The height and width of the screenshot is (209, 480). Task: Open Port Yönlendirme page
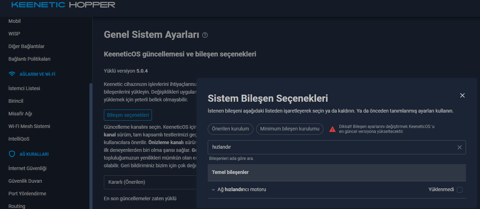(x=27, y=194)
